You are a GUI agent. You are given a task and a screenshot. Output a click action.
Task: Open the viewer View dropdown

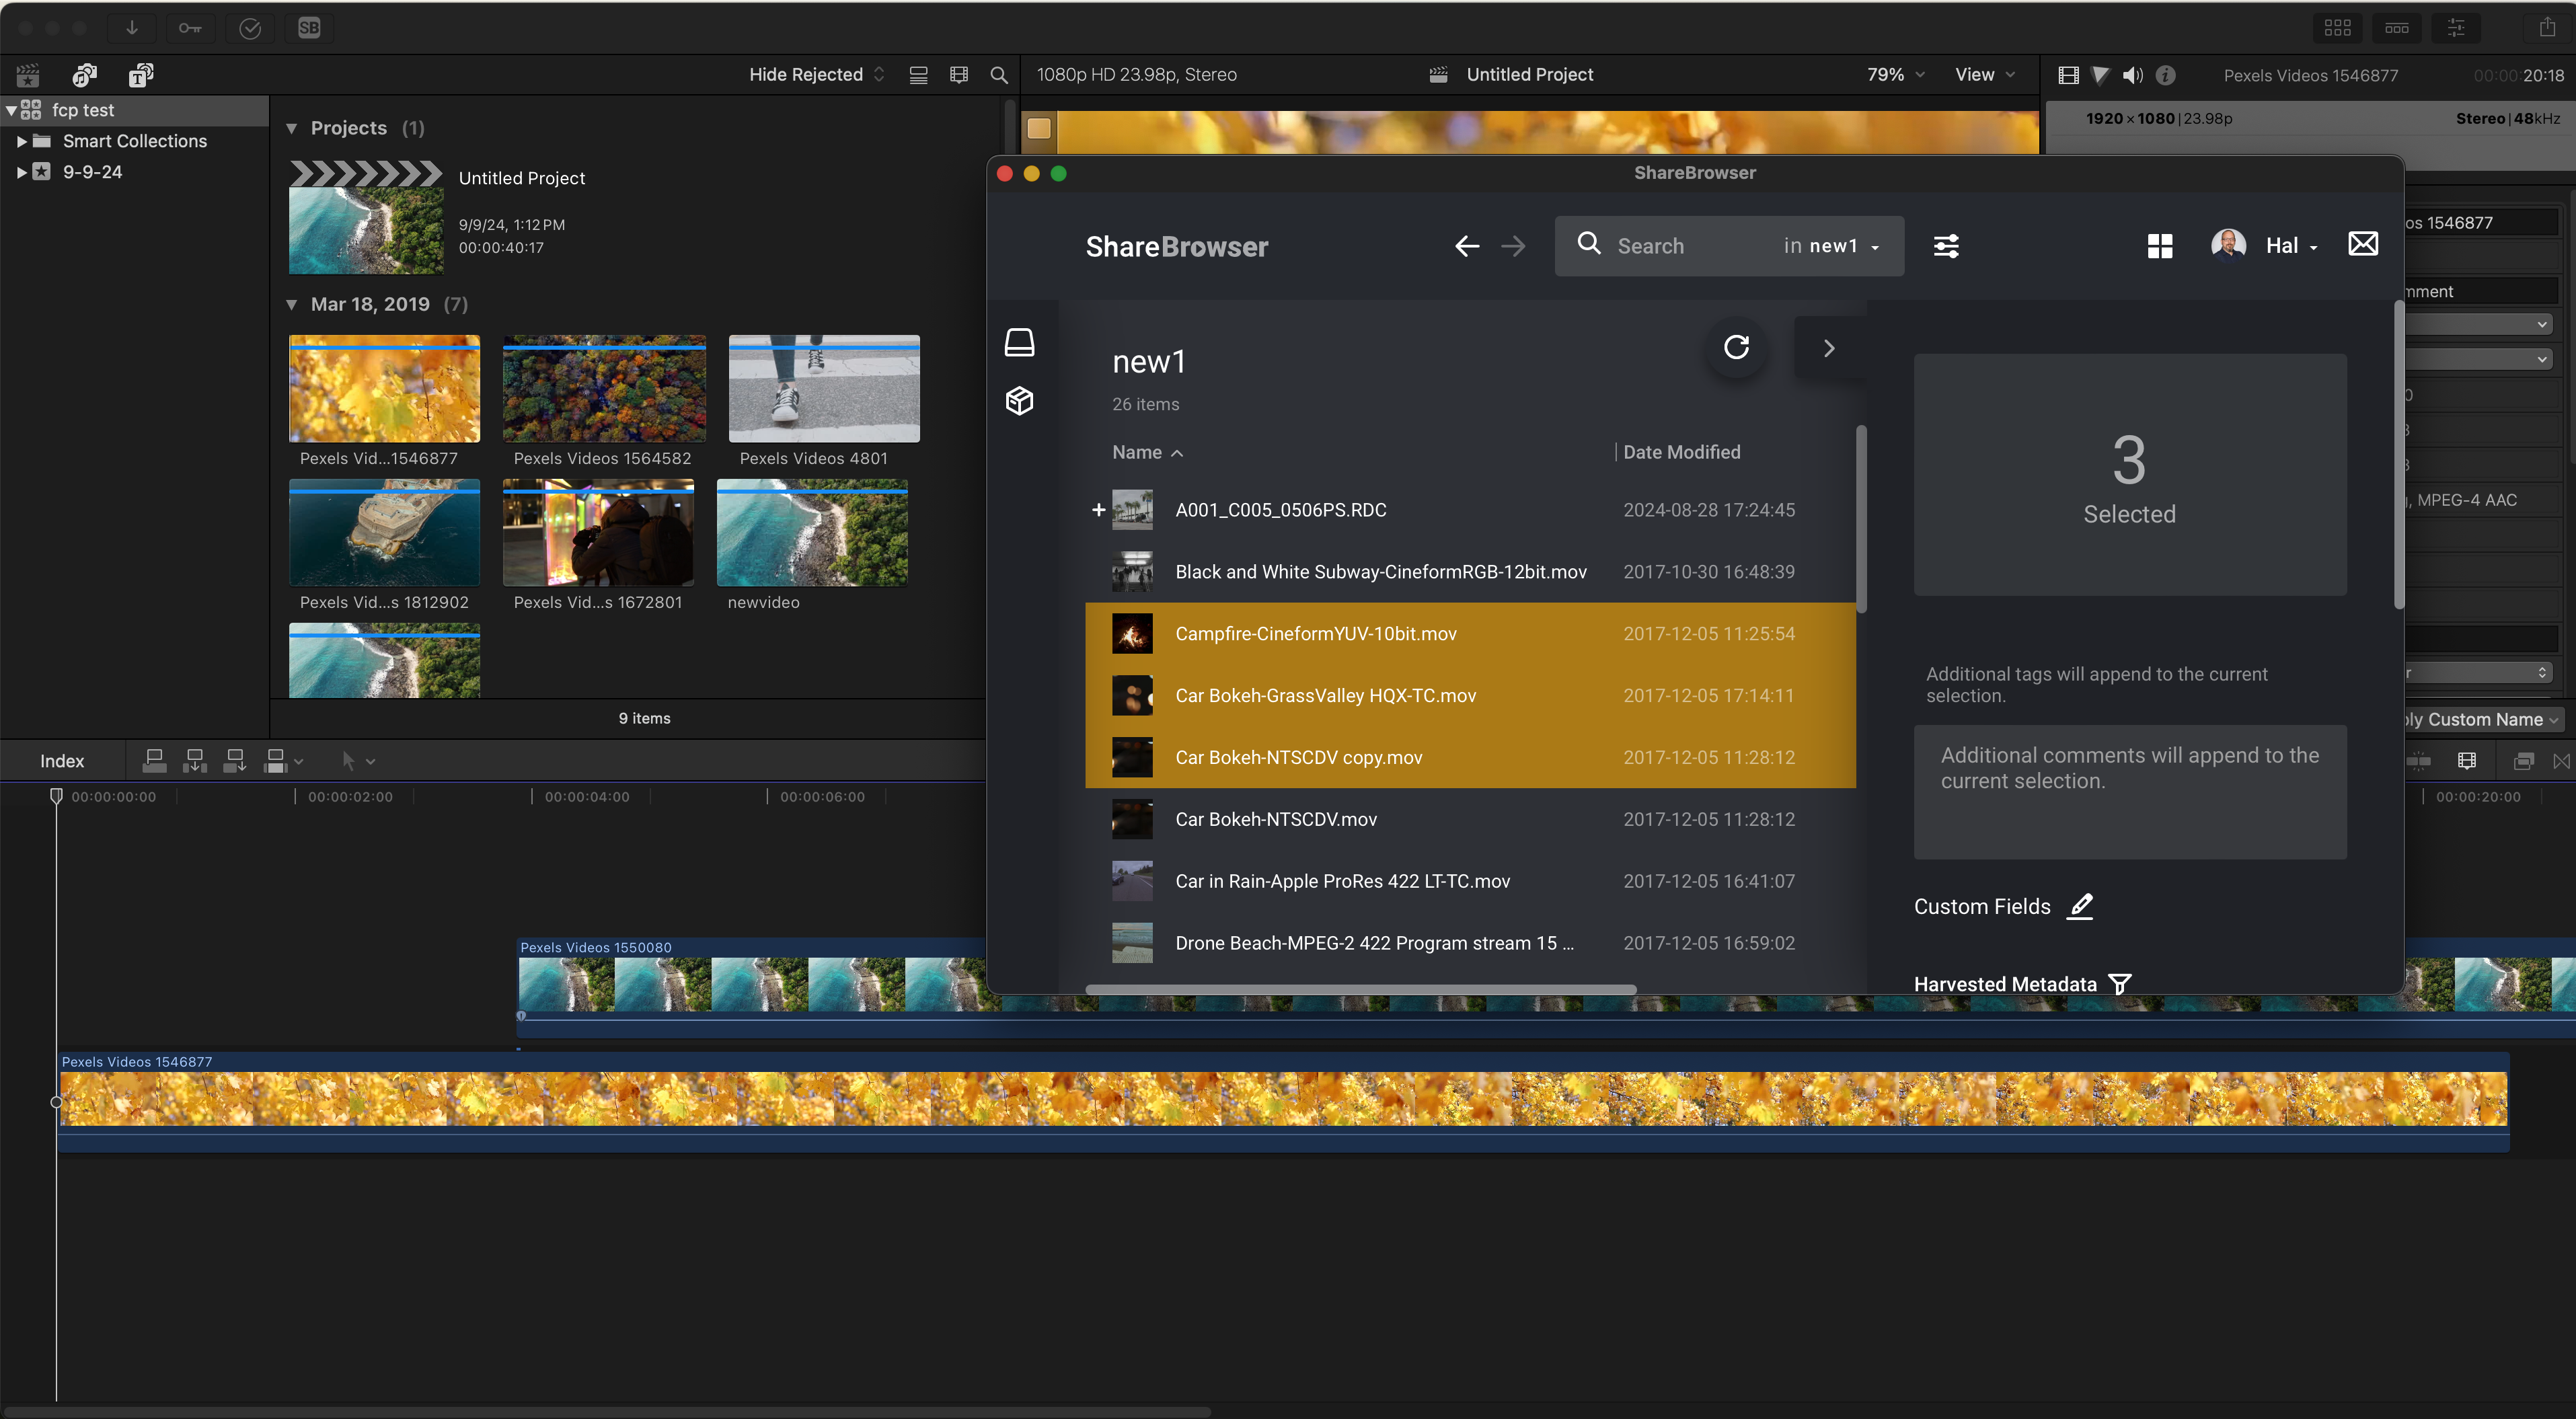coord(1984,75)
